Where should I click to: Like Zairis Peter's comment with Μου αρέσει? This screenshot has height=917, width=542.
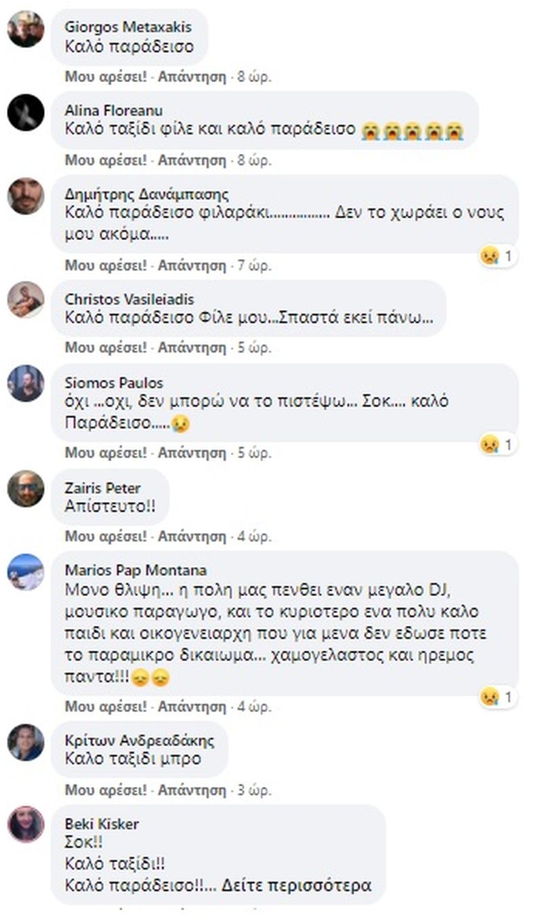pyautogui.click(x=106, y=536)
